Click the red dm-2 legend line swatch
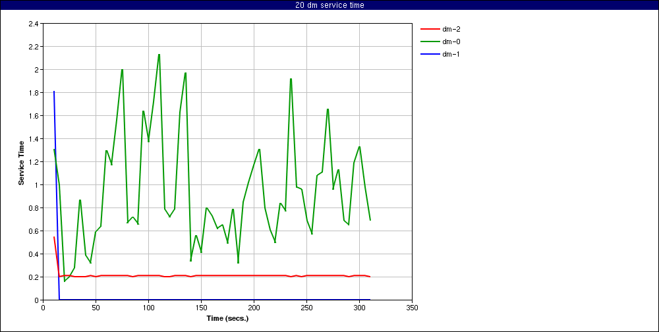The height and width of the screenshot is (332, 659). [x=429, y=30]
